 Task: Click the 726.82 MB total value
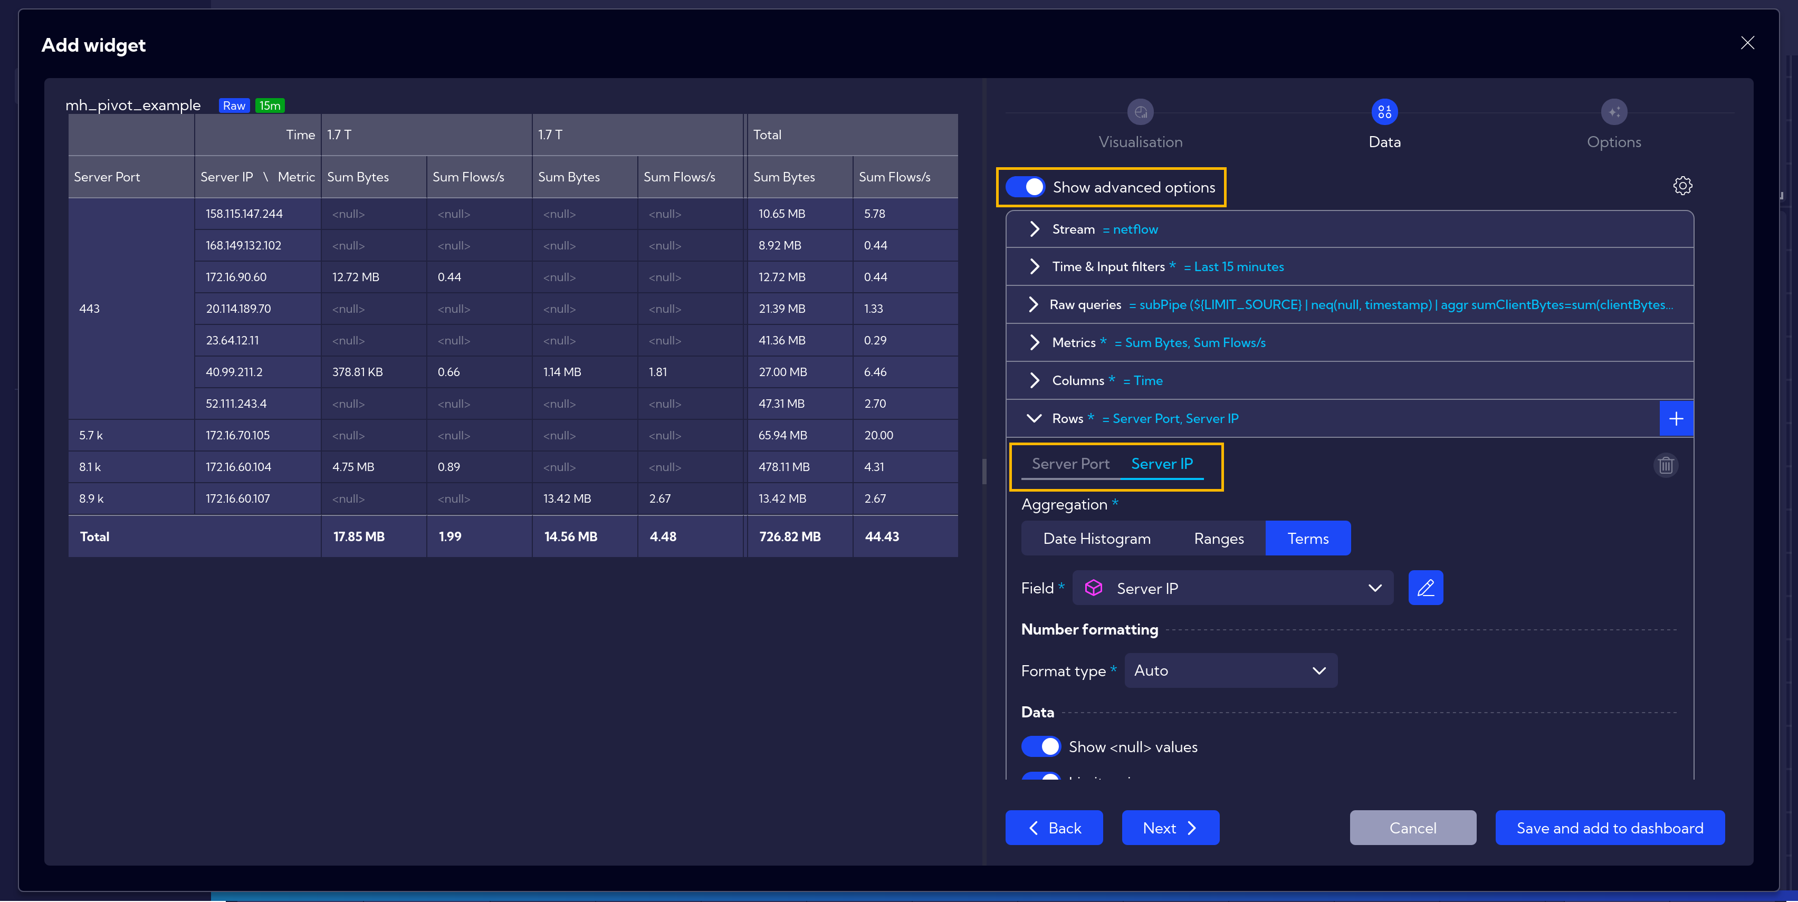click(x=789, y=536)
